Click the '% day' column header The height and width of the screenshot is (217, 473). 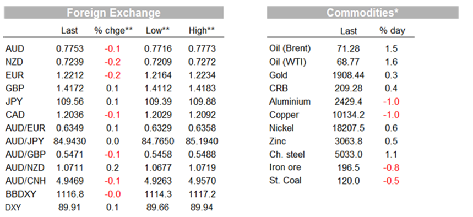[x=392, y=31]
